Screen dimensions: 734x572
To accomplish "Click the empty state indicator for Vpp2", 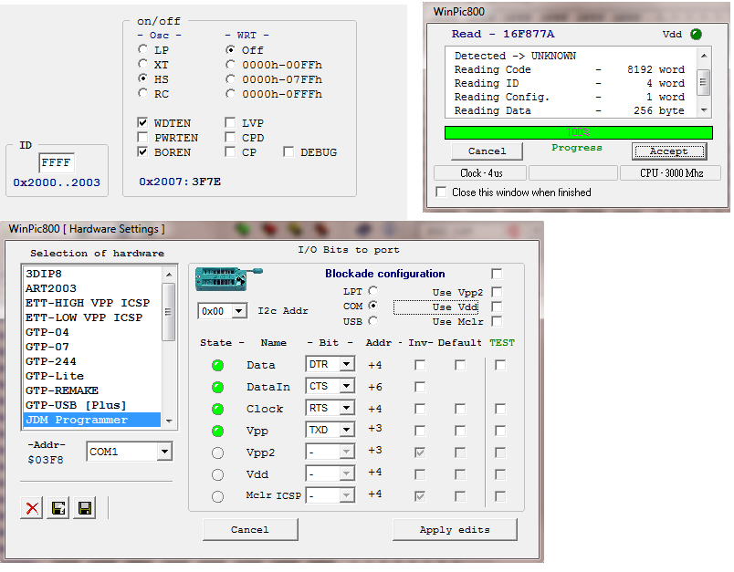I will (x=217, y=452).
